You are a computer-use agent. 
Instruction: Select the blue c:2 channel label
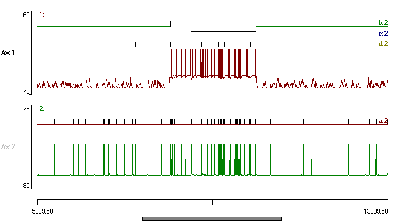382,34
